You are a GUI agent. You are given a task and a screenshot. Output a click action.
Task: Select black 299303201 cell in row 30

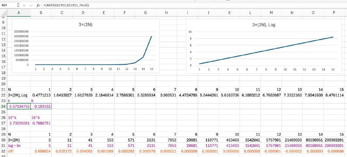coord(334,140)
